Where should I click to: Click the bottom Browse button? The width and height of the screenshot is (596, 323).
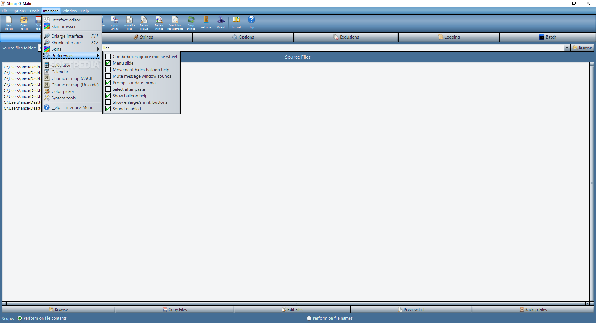point(58,309)
